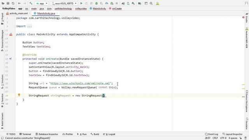This screenshot has width=249, height=140.
Task: Navigate back with the left arrow
Action: (19, 3)
